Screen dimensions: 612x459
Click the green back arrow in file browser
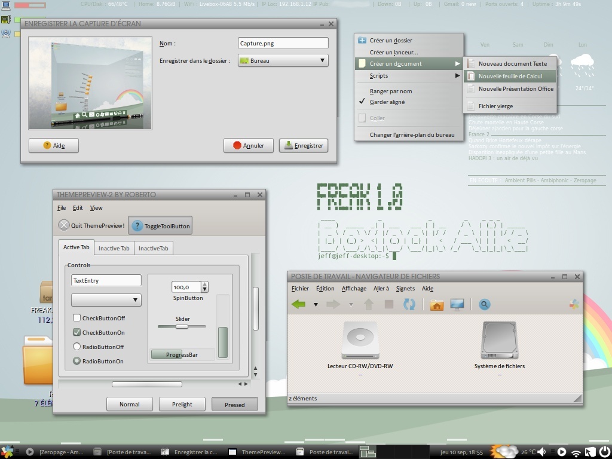tap(299, 304)
